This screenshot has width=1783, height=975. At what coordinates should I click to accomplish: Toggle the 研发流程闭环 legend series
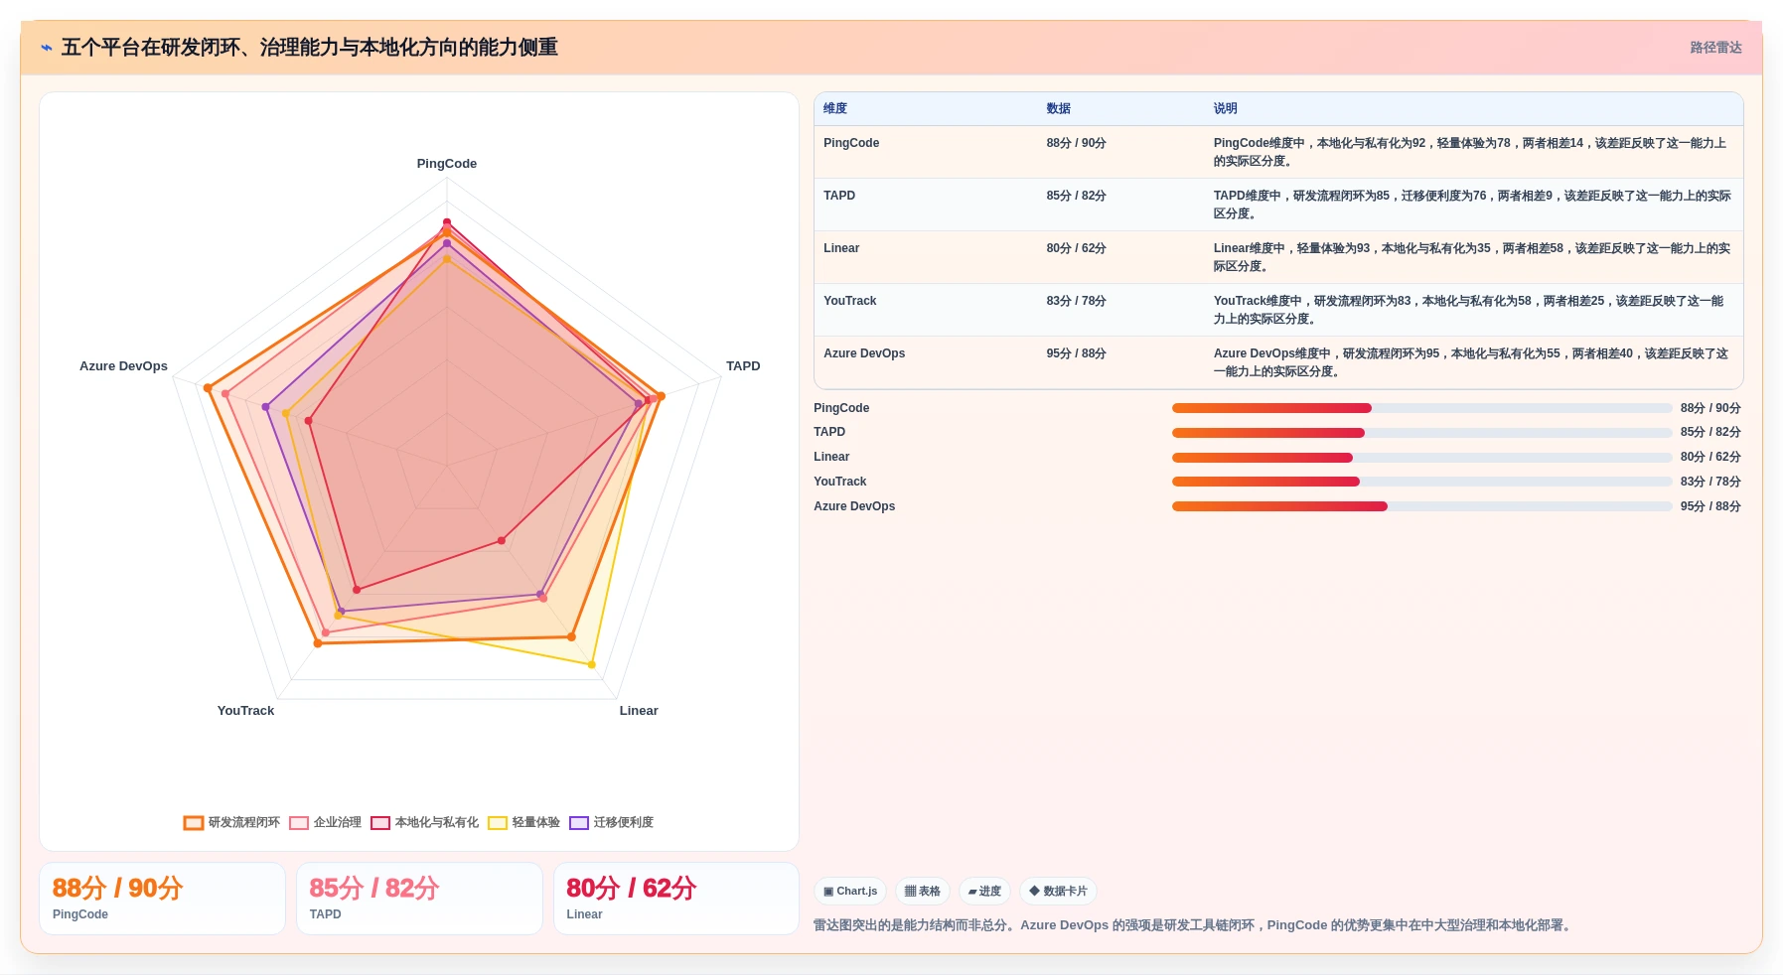coord(232,822)
